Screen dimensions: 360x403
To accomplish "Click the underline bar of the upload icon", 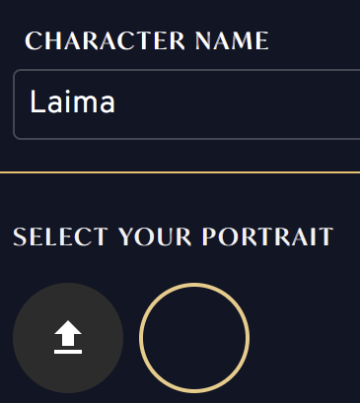I will (68, 352).
